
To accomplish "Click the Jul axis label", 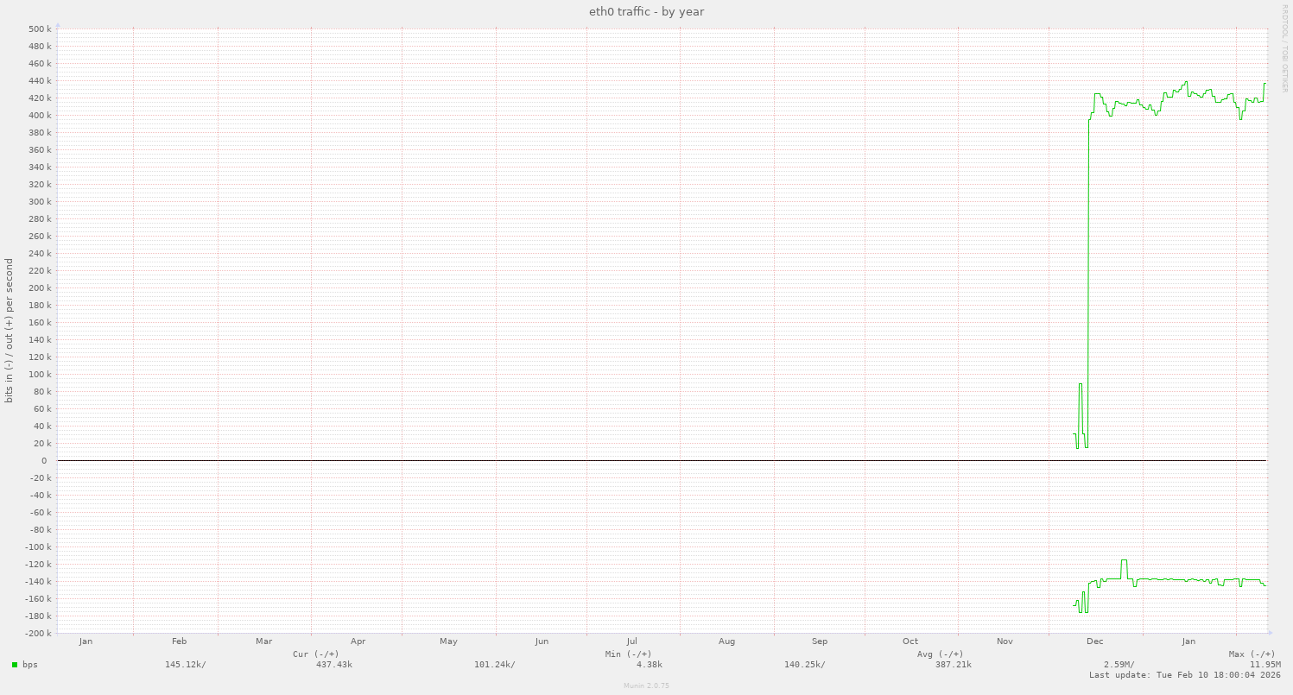I will coord(631,641).
